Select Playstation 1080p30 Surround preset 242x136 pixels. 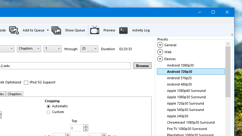[190, 134]
